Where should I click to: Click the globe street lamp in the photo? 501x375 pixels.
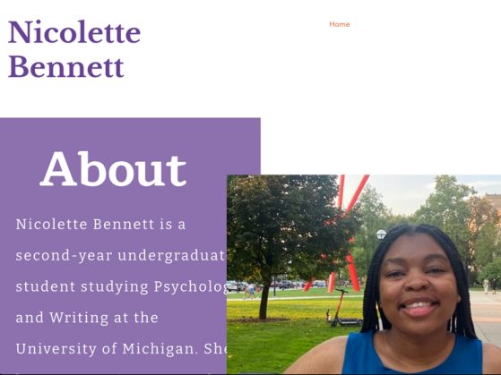pos(381,234)
